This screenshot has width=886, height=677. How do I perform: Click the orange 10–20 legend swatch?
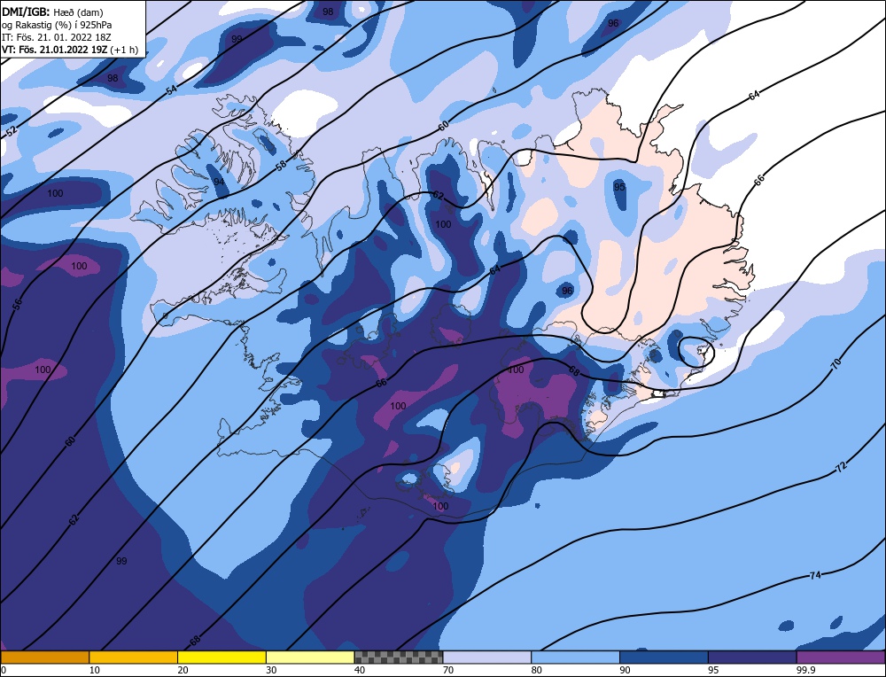point(134,658)
